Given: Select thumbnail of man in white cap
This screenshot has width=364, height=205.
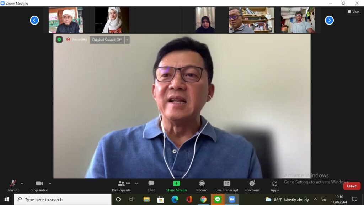Looking at the screenshot, I should [66, 20].
